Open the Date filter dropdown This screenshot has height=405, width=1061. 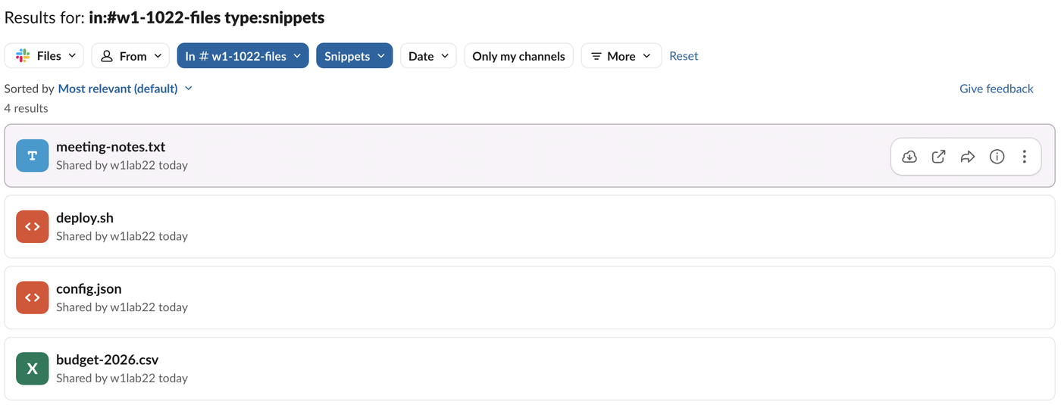tap(428, 56)
